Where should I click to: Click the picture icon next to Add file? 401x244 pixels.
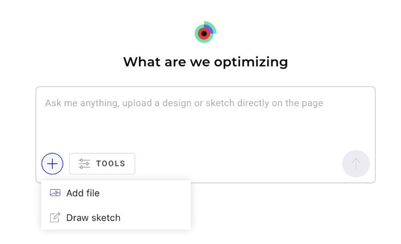(55, 193)
